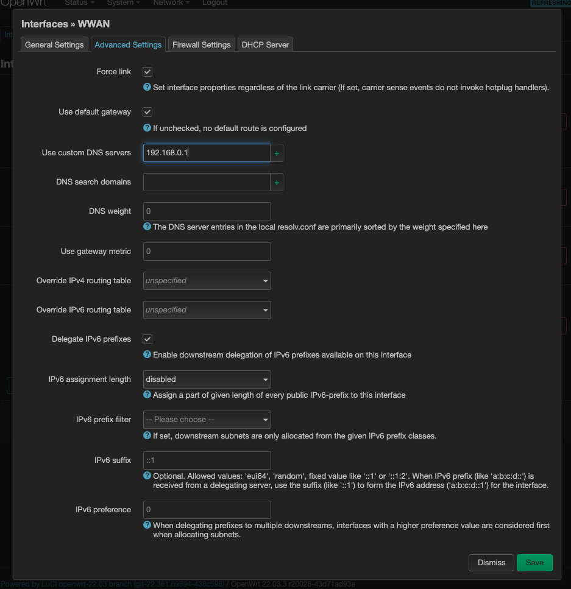Dismiss the Interfaces WWAN dialog
The width and height of the screenshot is (571, 589).
[x=491, y=562]
